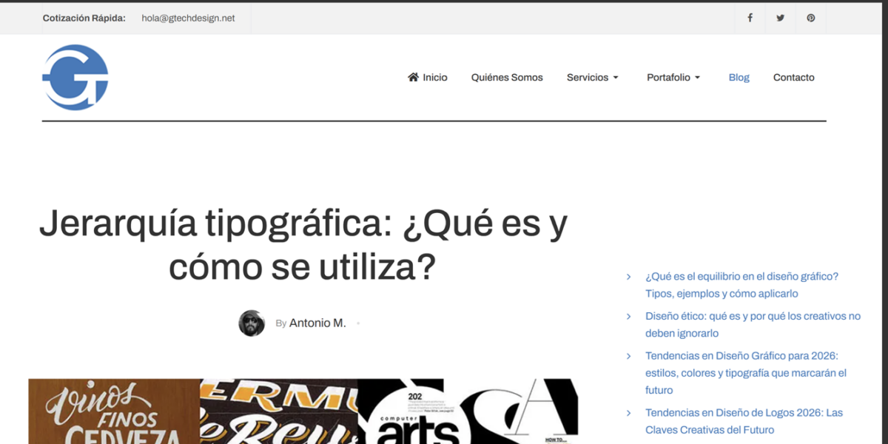888x444 pixels.
Task: Click Antonio M. author avatar
Action: coord(252,323)
